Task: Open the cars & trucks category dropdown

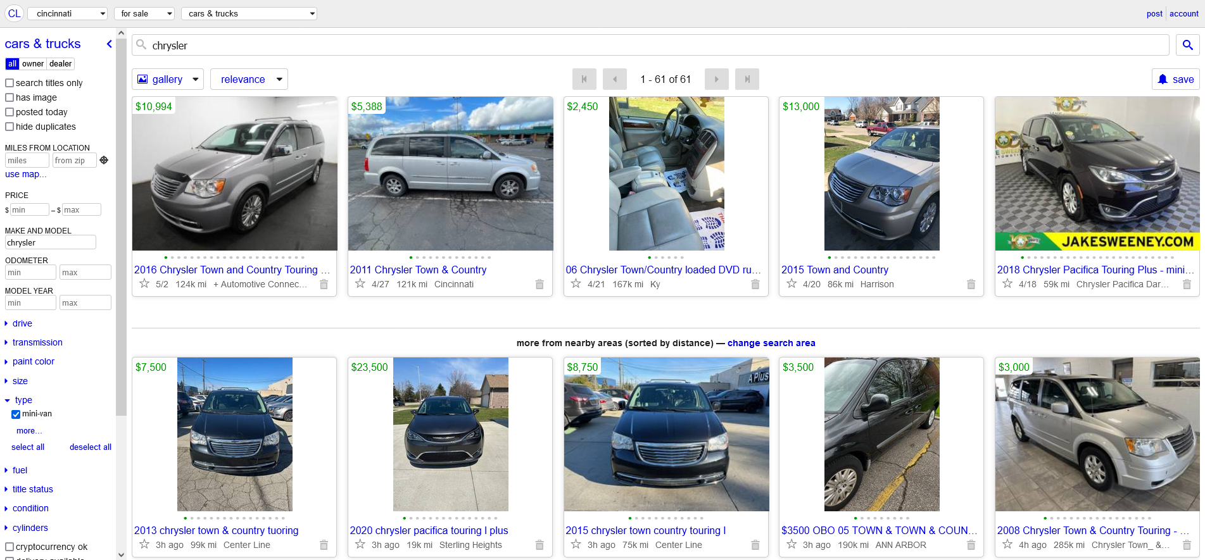Action: 249,13
